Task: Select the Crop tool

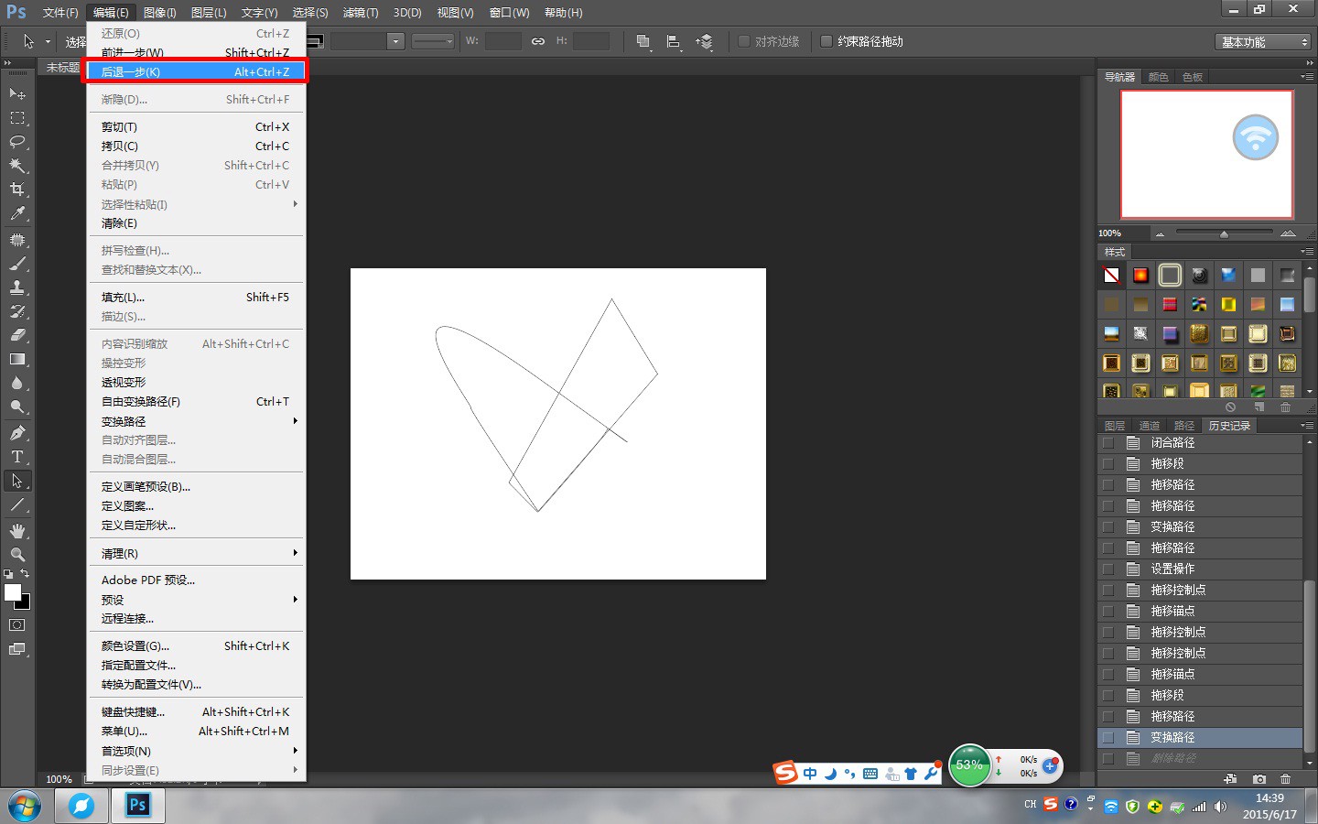Action: coord(17,190)
